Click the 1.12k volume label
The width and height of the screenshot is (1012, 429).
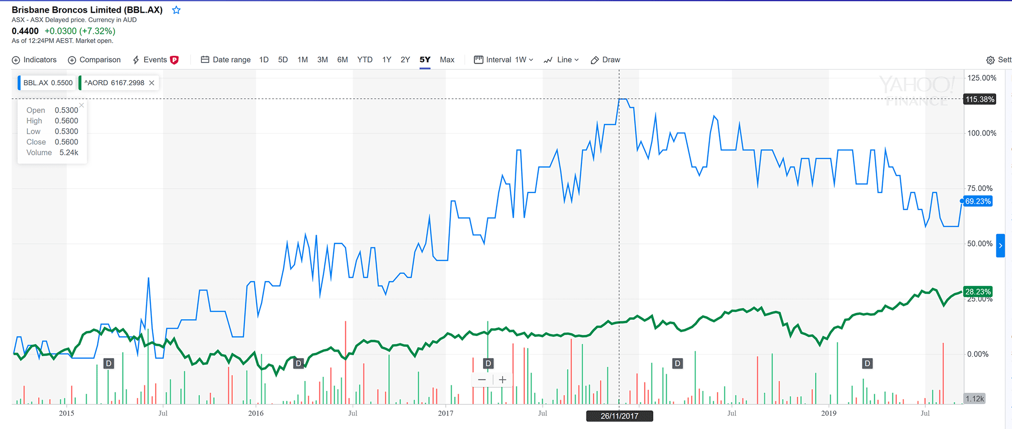click(x=975, y=399)
